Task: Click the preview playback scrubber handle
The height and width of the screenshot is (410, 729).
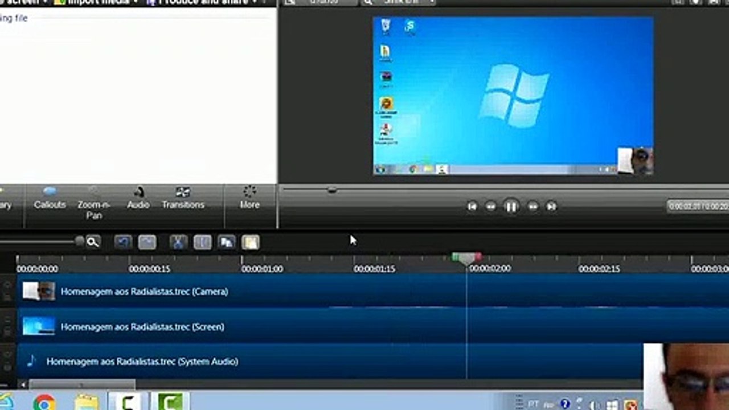Action: (332, 190)
